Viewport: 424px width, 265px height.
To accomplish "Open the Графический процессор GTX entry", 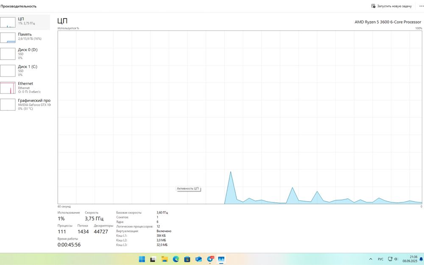I will (25, 104).
